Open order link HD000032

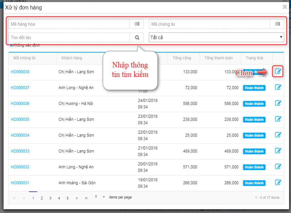[x=20, y=167]
